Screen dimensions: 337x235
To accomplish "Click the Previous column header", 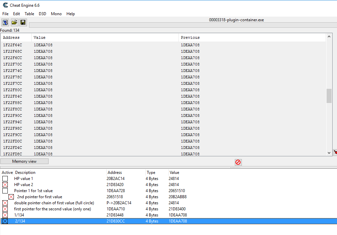I will (x=190, y=37).
